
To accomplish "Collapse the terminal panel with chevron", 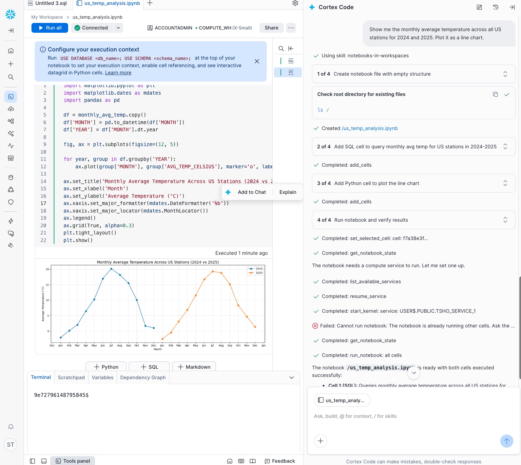I will coord(291,378).
